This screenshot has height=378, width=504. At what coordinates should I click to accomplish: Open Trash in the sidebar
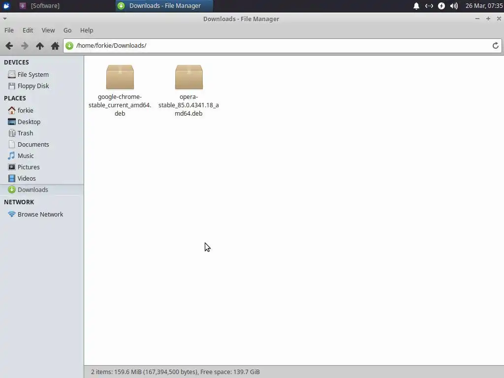tap(42, 133)
